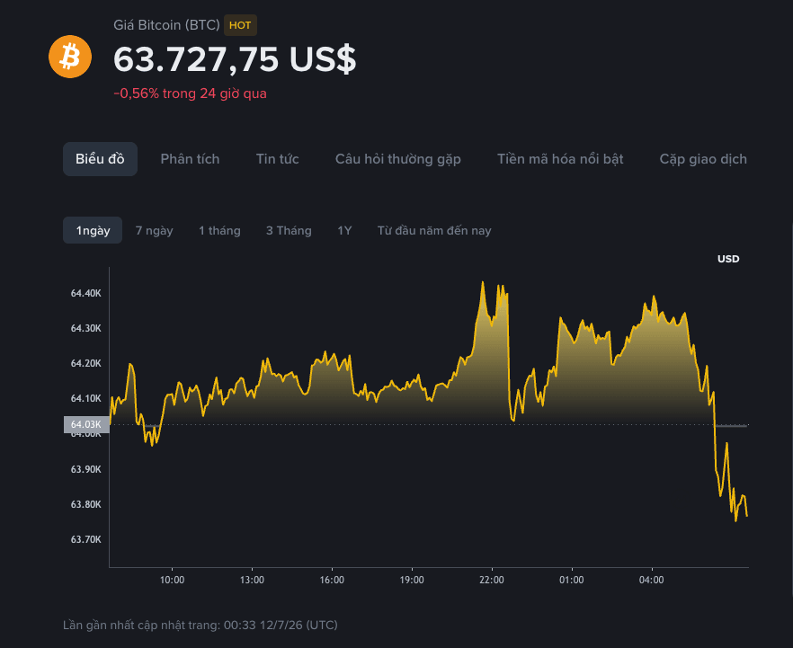The width and height of the screenshot is (793, 648).
Task: Click the USD currency label above chart
Action: click(x=728, y=259)
